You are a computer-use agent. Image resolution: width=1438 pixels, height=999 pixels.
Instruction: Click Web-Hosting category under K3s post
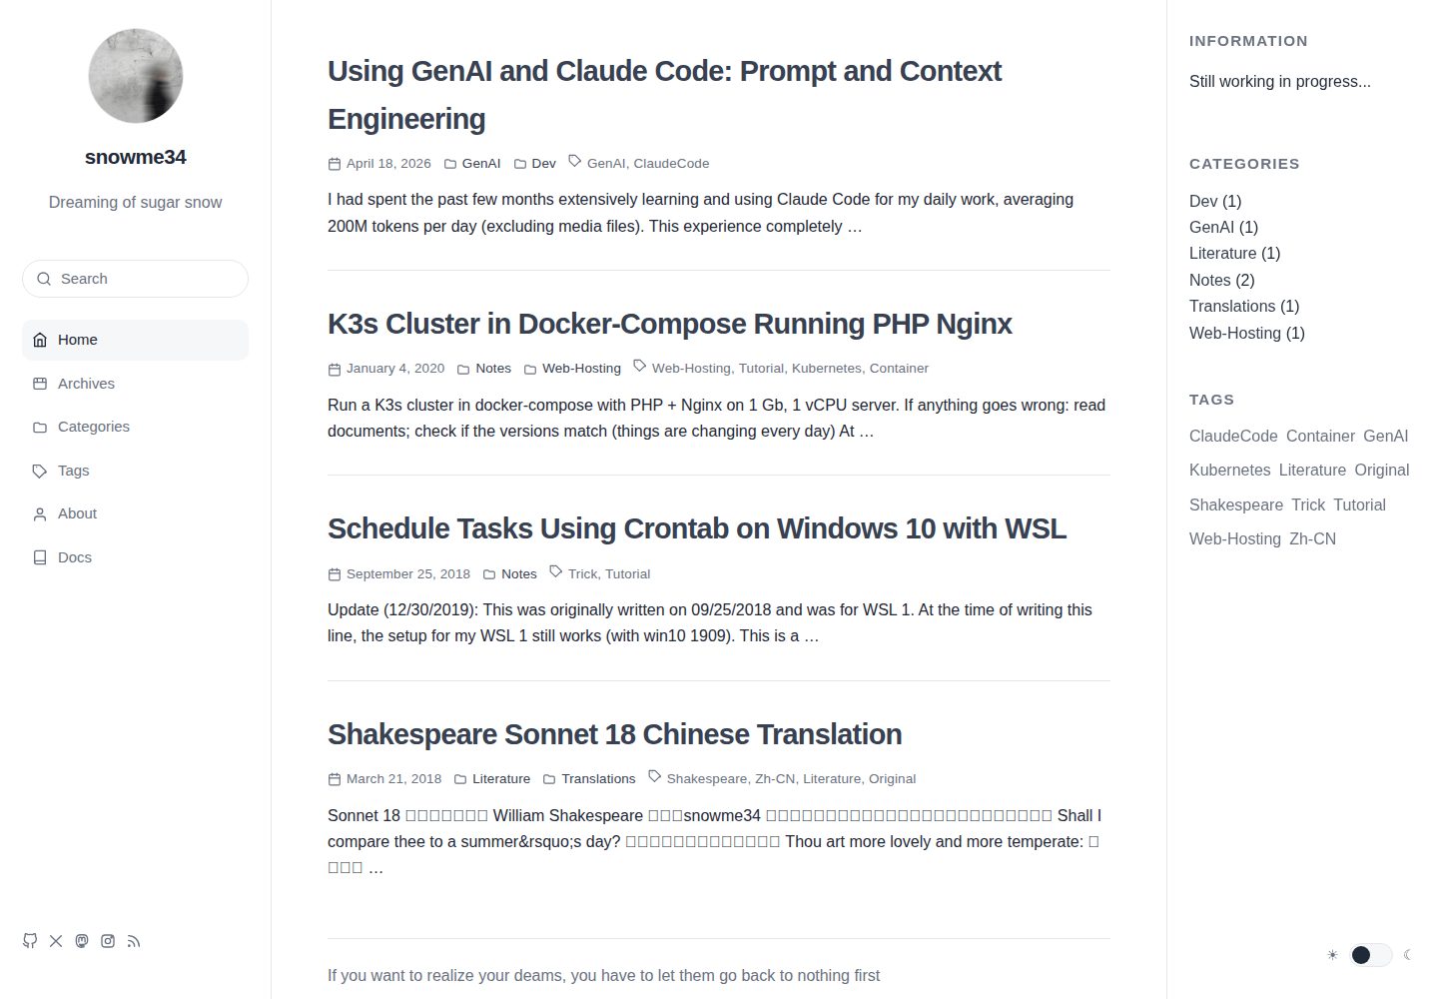[581, 369]
